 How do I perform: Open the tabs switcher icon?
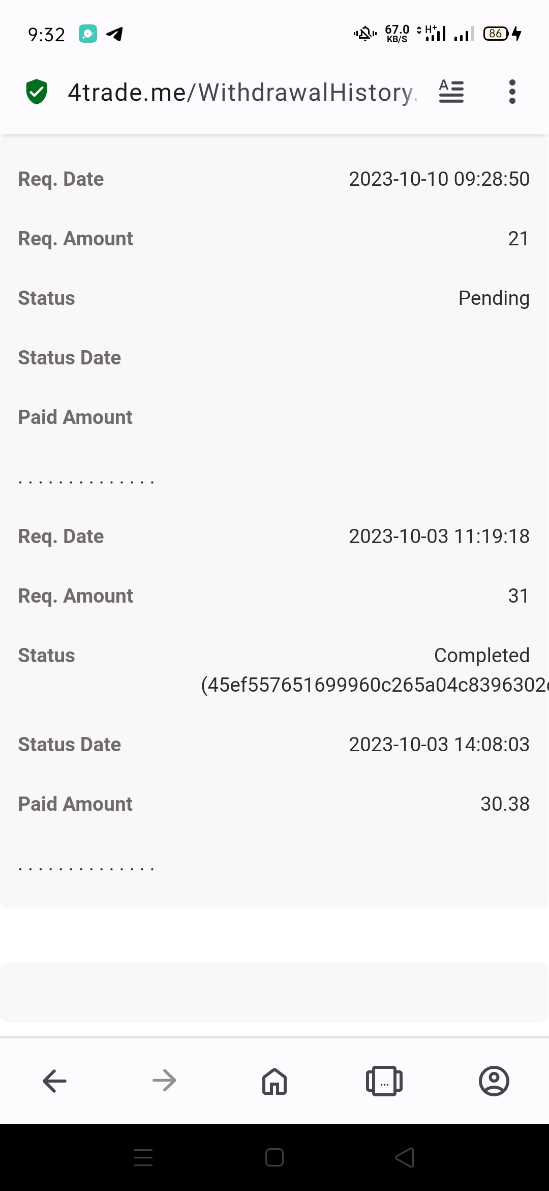click(x=384, y=1081)
